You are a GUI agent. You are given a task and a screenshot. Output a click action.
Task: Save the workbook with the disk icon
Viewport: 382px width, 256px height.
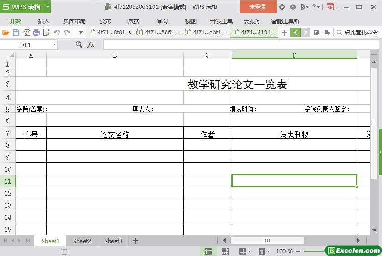(x=16, y=32)
